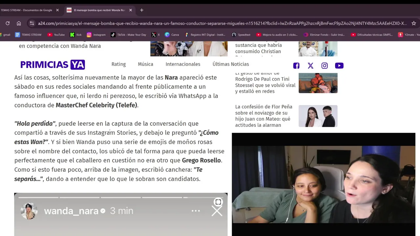Visit Primicias Ya Facebook page icon
420x236 pixels.
[296, 66]
